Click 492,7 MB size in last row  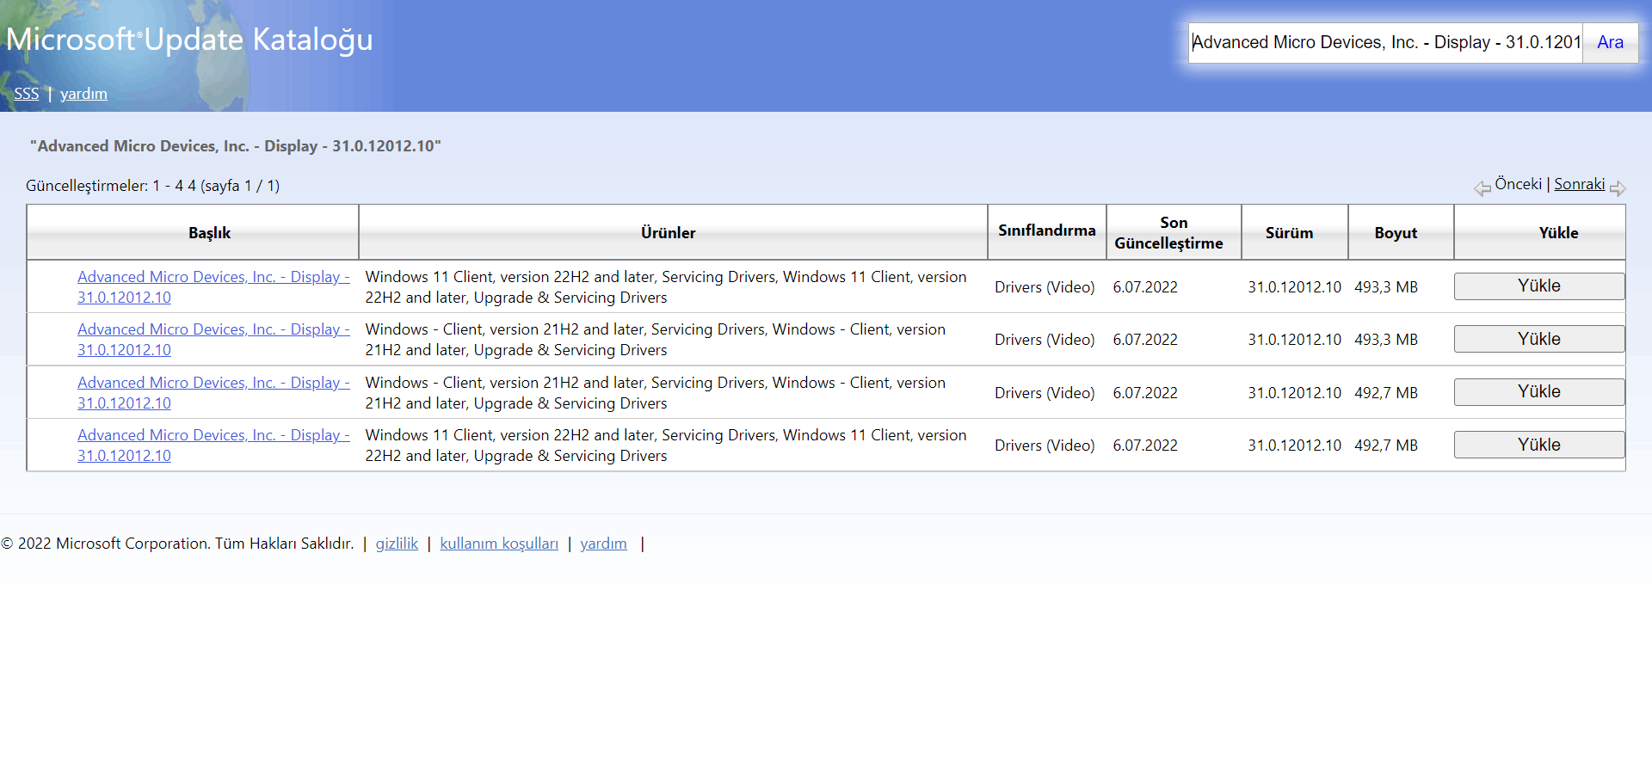tap(1386, 446)
